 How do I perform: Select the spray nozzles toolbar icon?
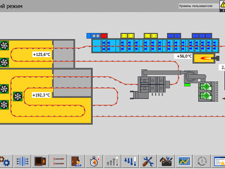click(x=58, y=161)
